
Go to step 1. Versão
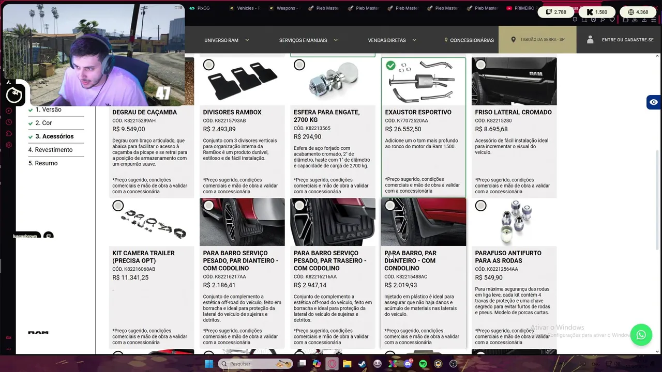48,110
